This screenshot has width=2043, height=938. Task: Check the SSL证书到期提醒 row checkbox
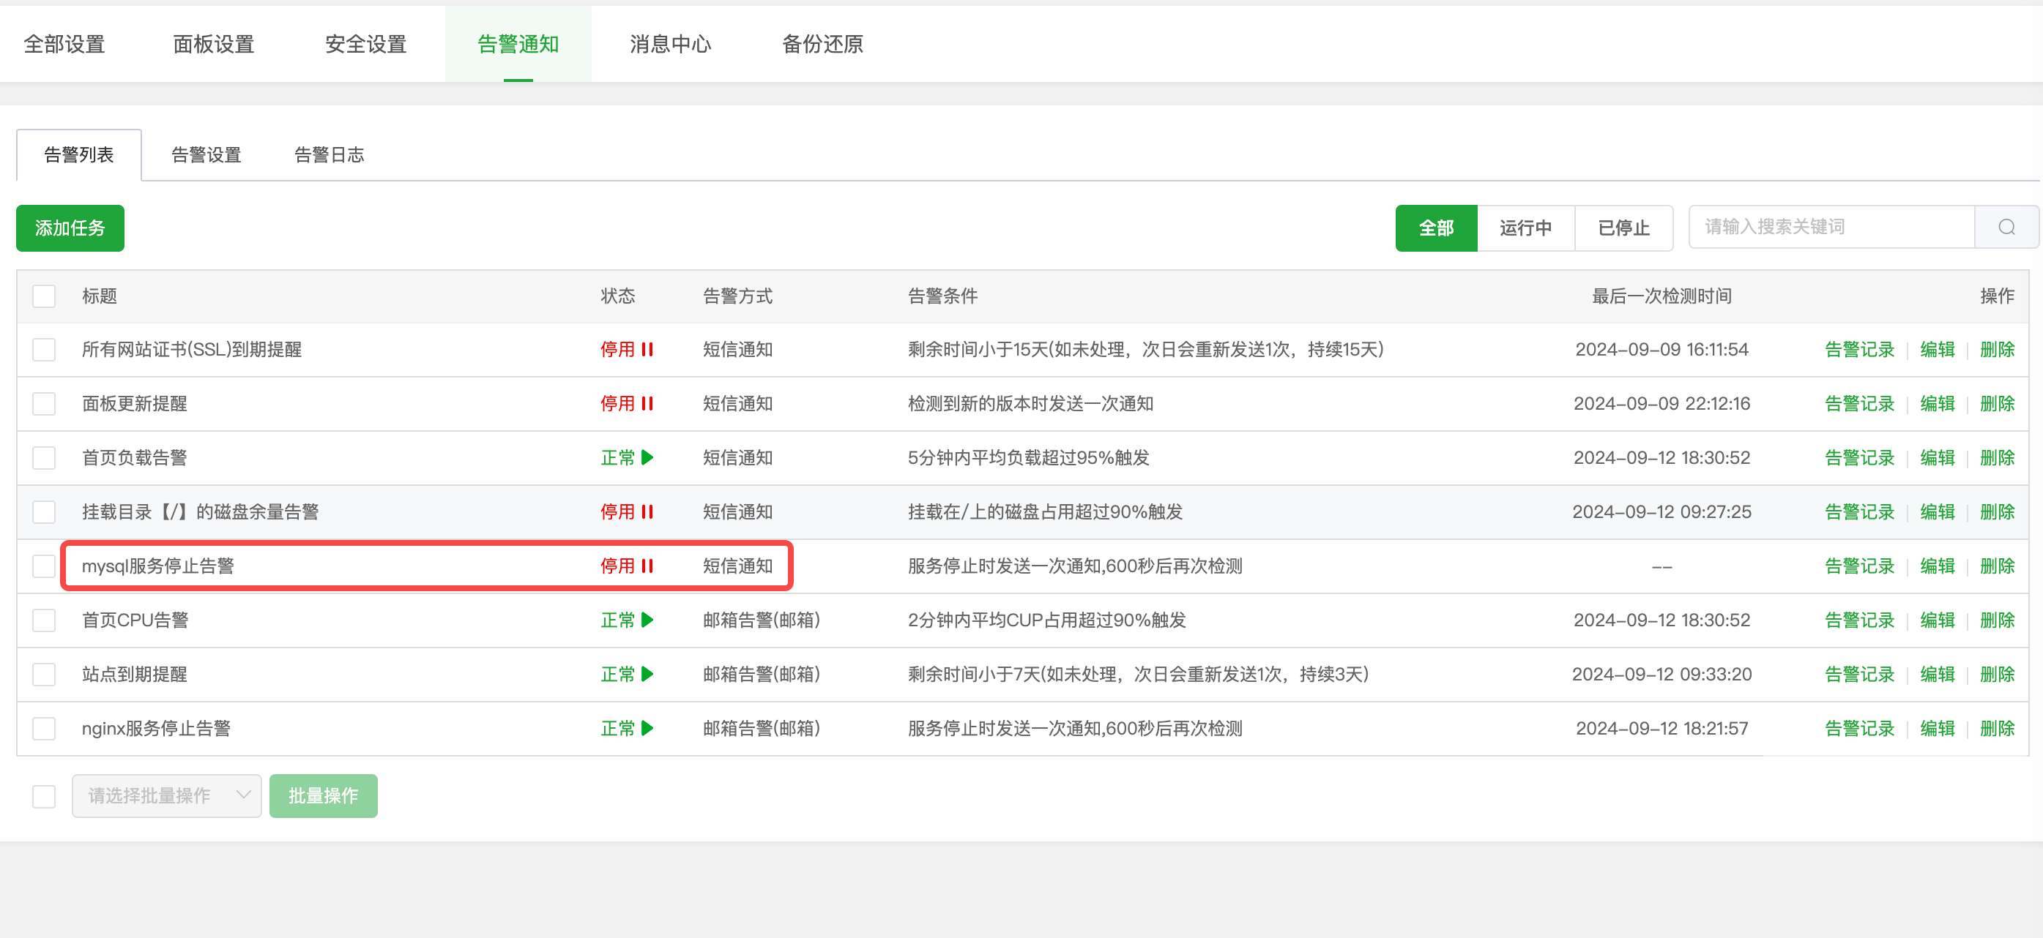pos(44,350)
